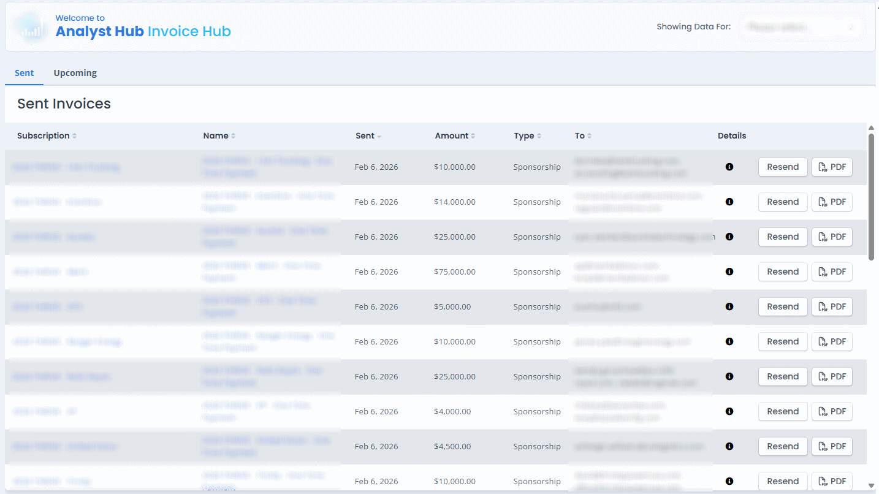Sort by the Type column
879x494 pixels.
click(x=527, y=135)
